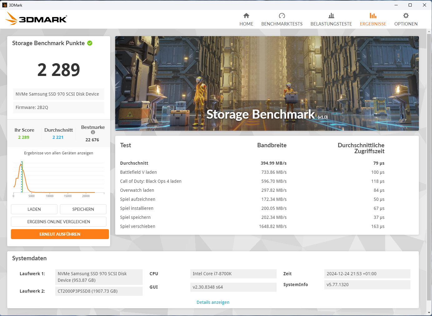Click 'Ihr Score' value 2 289
The width and height of the screenshot is (432, 316).
pos(24,137)
